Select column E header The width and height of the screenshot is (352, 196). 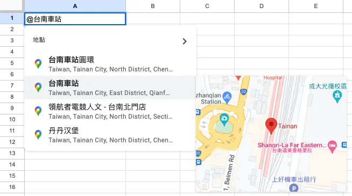(316, 6)
